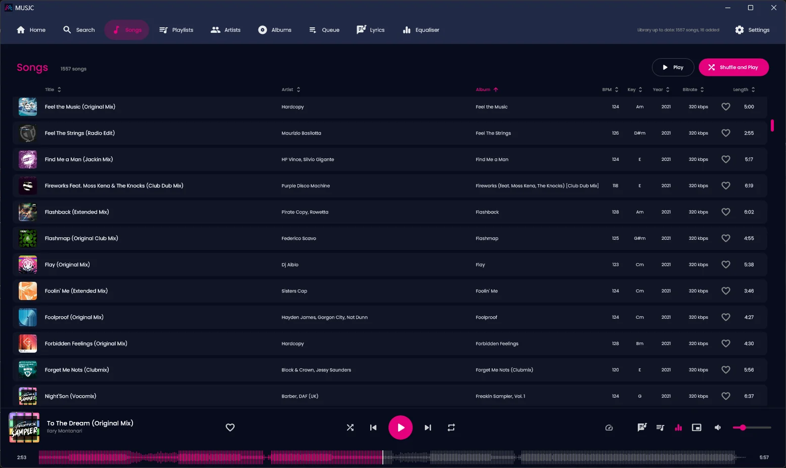Image resolution: width=786 pixels, height=468 pixels.
Task: Switch to the mini player view
Action: point(696,428)
